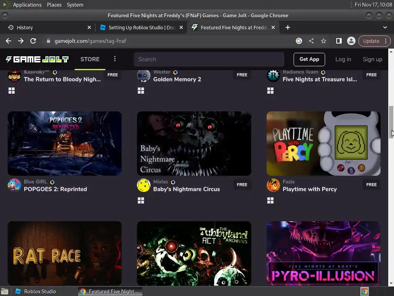Open Playtime with Percy title link
Screen dimensions: 394x296
point(310,189)
